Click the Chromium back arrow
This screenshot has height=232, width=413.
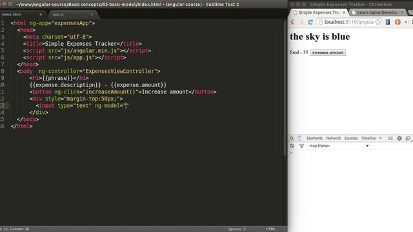[292, 22]
